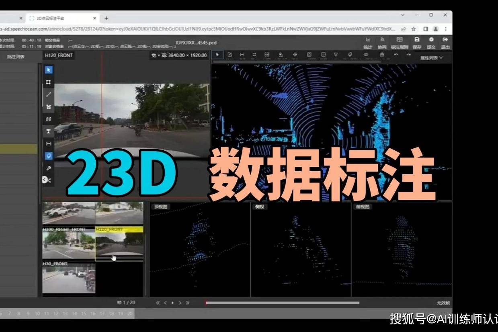This screenshot has width=498, height=332.
Task: Choose the H-shaped measure tool in the top toolbar
Action: tap(242, 54)
